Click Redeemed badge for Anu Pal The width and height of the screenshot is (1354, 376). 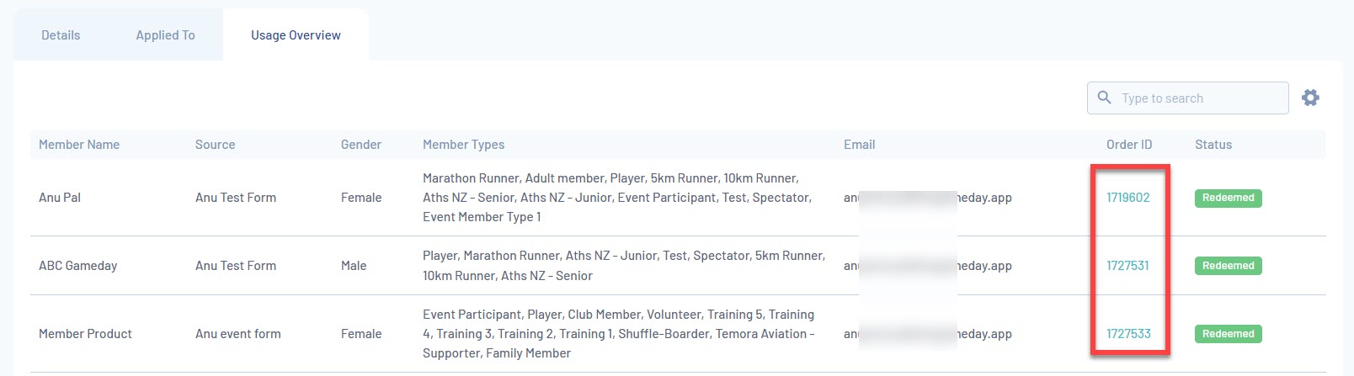click(x=1228, y=198)
